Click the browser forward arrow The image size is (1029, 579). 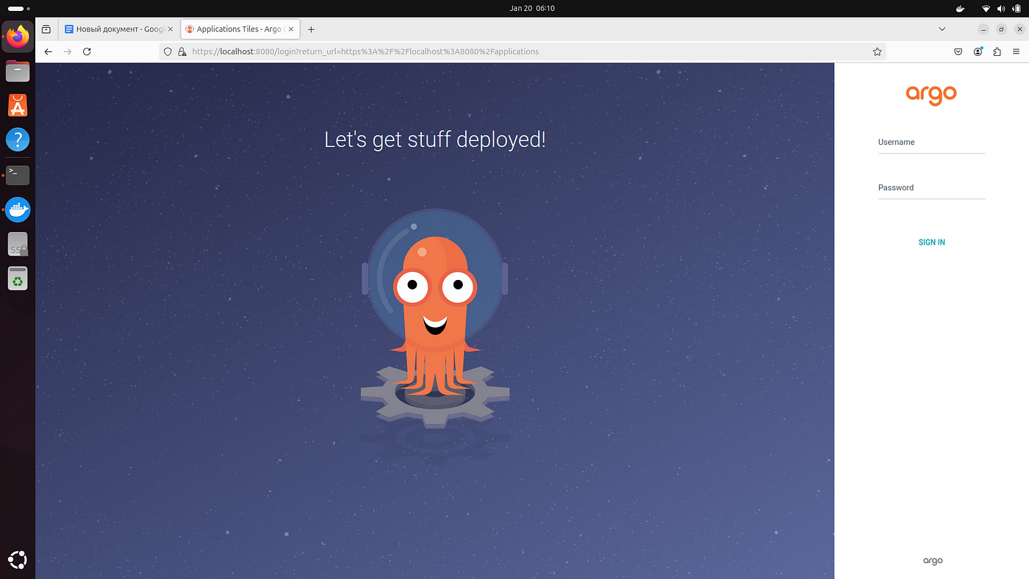(x=68, y=51)
